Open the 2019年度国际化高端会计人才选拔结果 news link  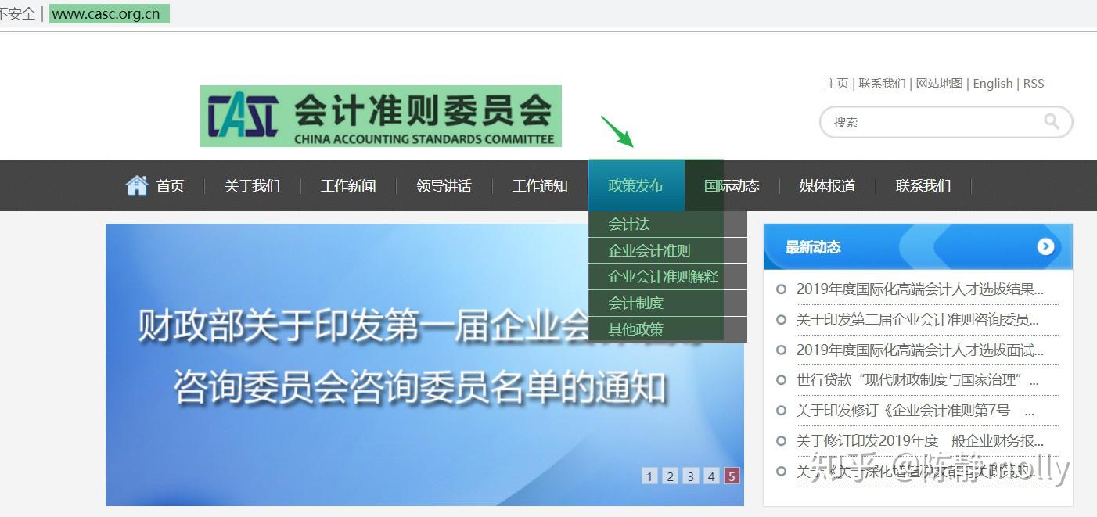pyautogui.click(x=915, y=289)
